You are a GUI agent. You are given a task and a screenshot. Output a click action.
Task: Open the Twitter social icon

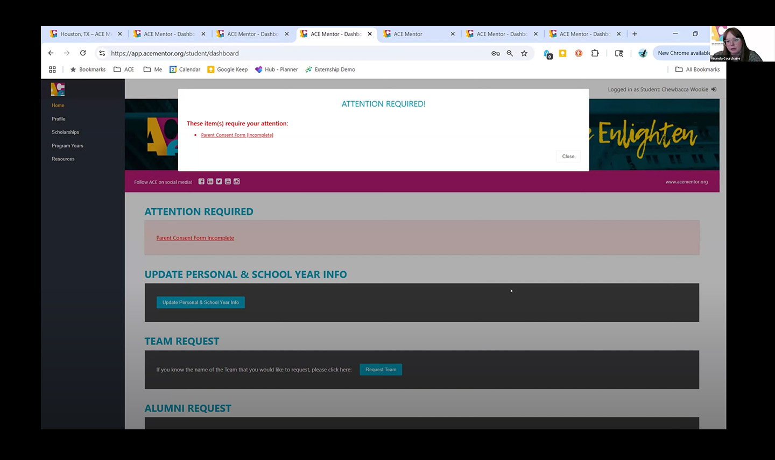click(x=219, y=182)
